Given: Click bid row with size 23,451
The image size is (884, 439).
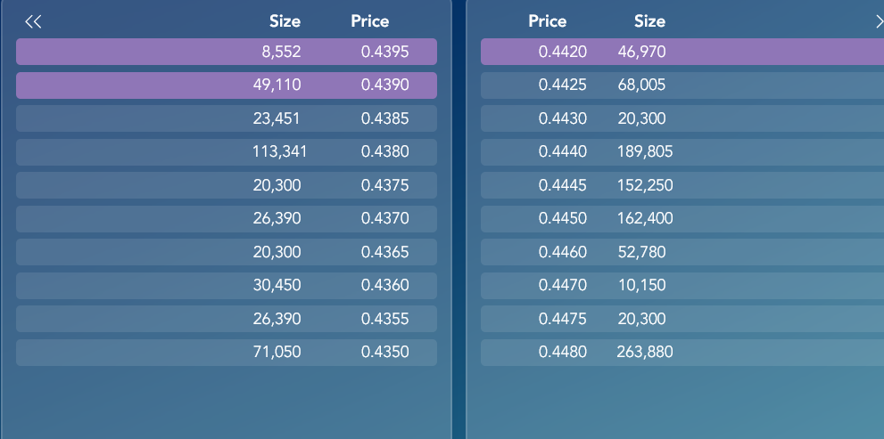Looking at the screenshot, I should (227, 118).
